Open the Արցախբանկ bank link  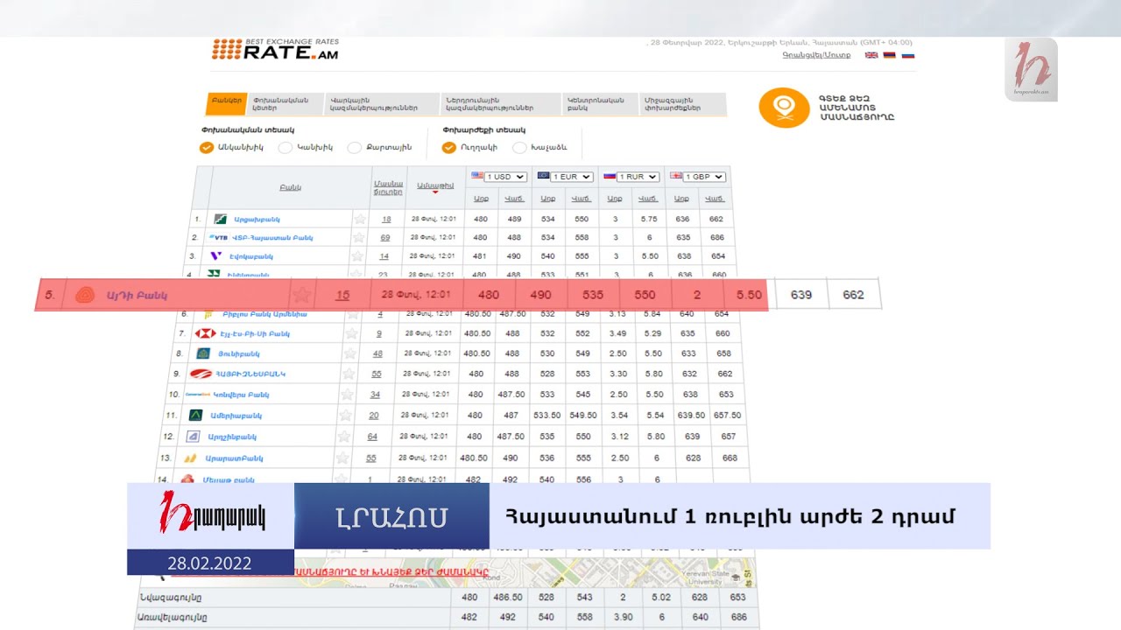tap(257, 219)
